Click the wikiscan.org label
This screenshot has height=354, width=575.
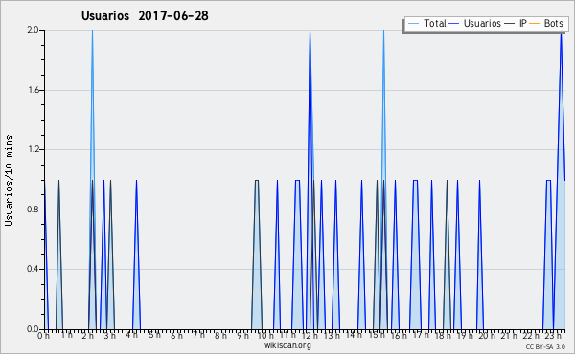click(287, 345)
